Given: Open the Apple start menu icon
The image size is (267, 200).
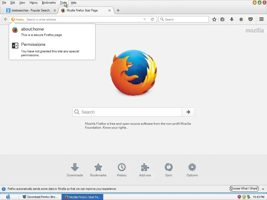Looking at the screenshot, I should [x=8, y=197].
